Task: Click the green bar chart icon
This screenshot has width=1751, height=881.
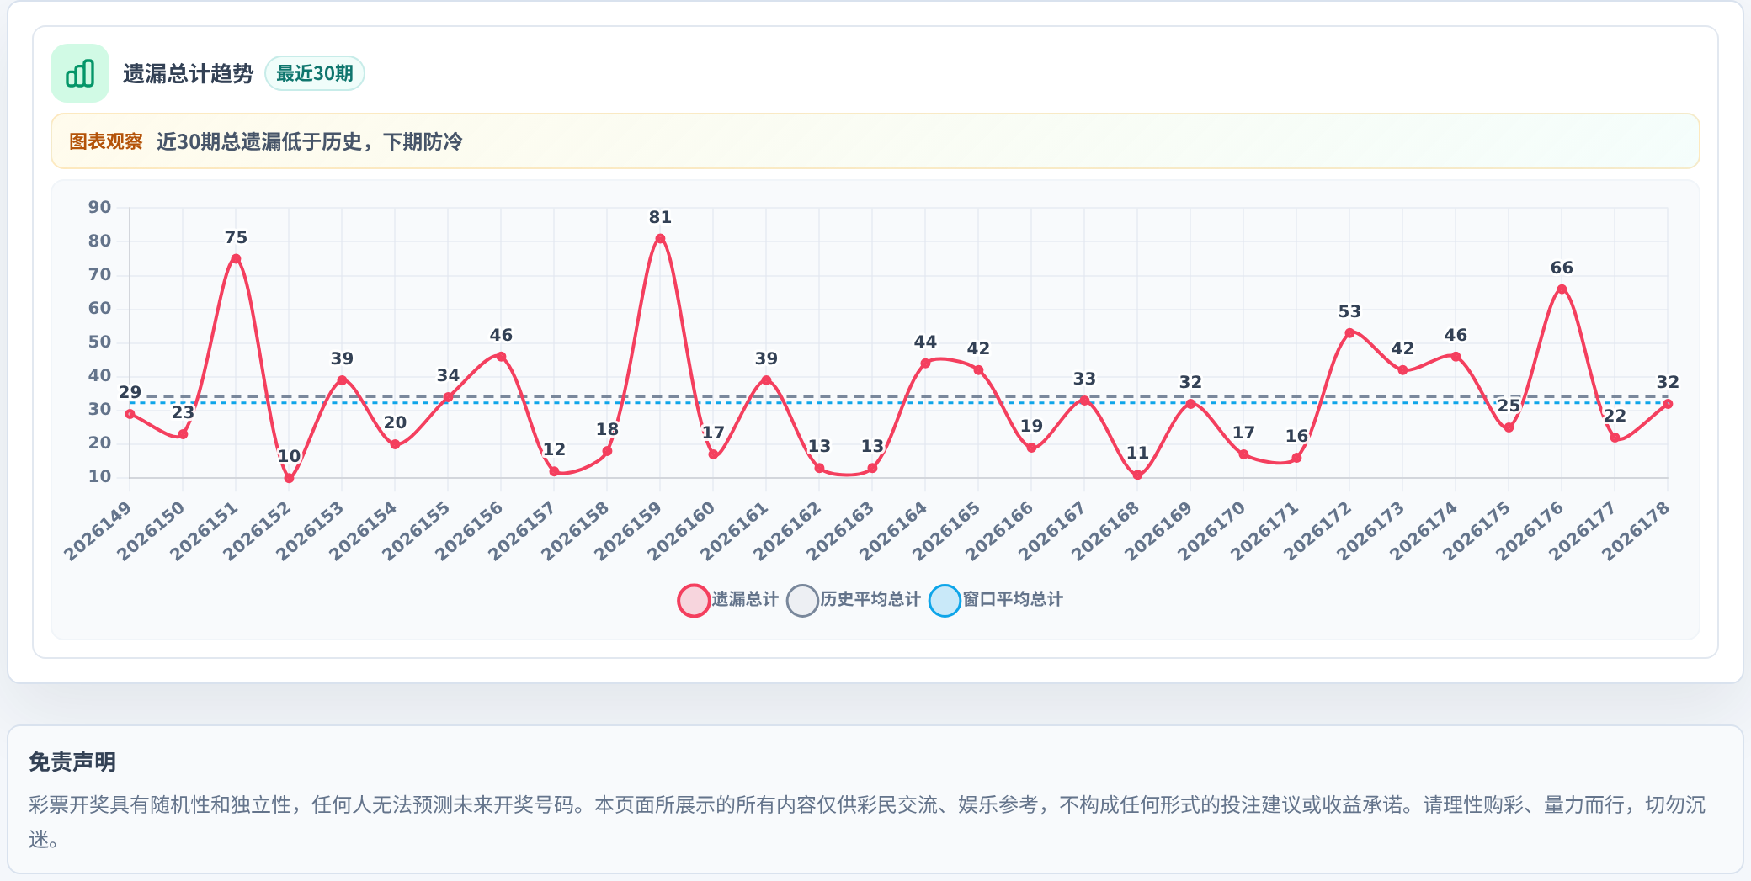Action: pyautogui.click(x=80, y=73)
